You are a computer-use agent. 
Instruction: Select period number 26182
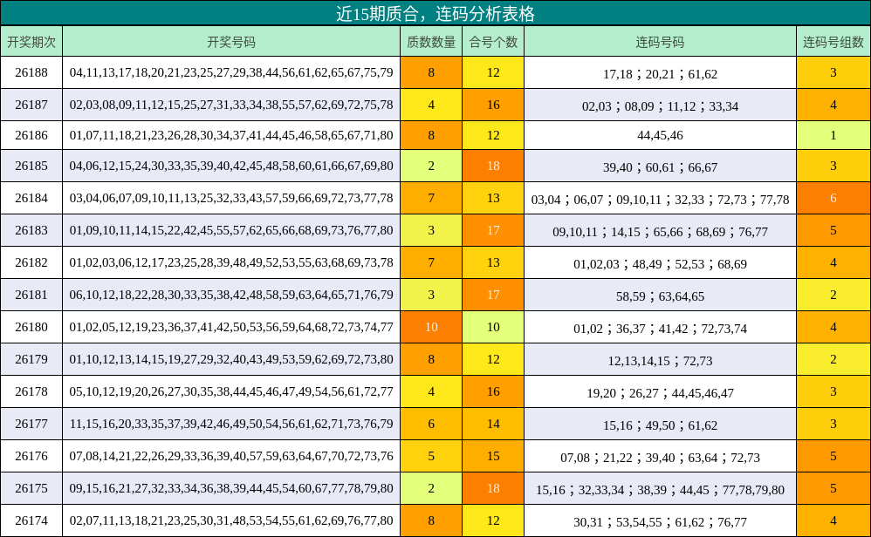click(31, 262)
